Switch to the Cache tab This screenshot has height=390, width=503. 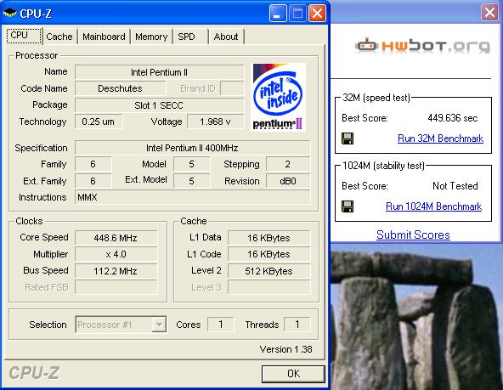click(59, 37)
